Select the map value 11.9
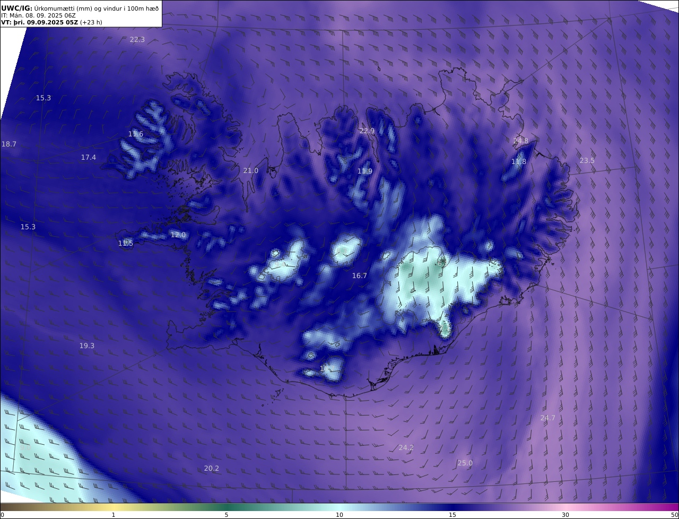 tap(365, 171)
